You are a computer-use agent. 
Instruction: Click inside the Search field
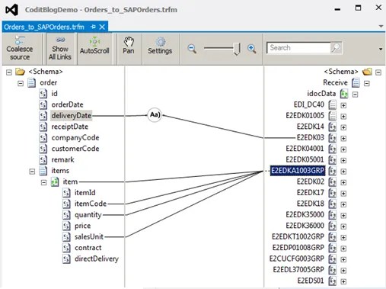point(298,48)
